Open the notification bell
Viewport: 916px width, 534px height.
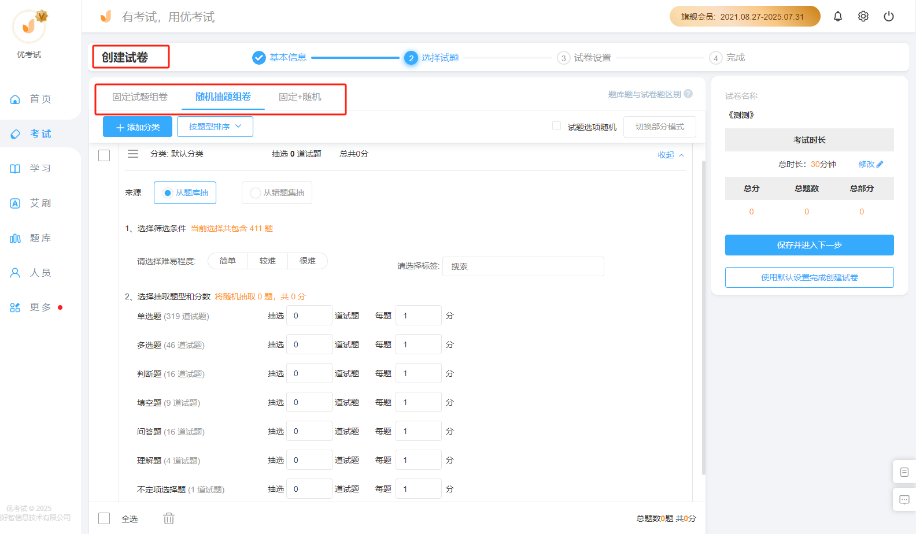coord(838,16)
